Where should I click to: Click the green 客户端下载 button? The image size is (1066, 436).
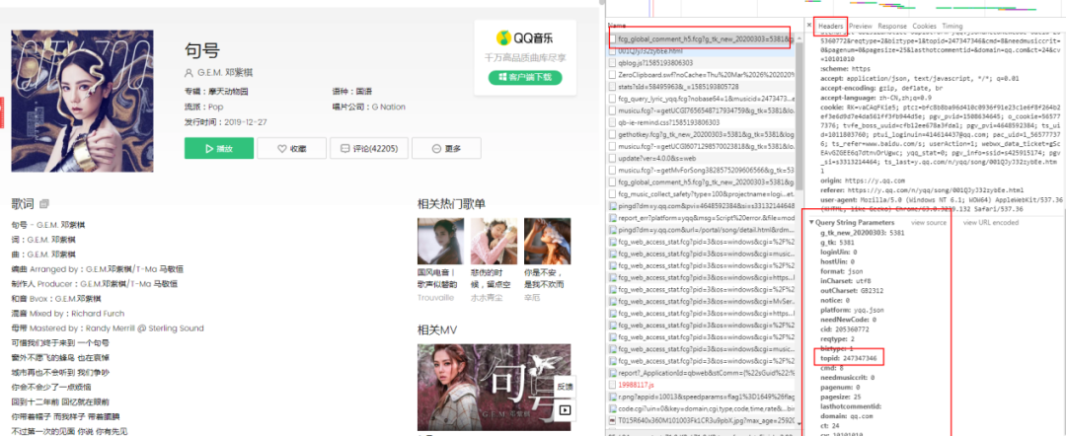525,77
